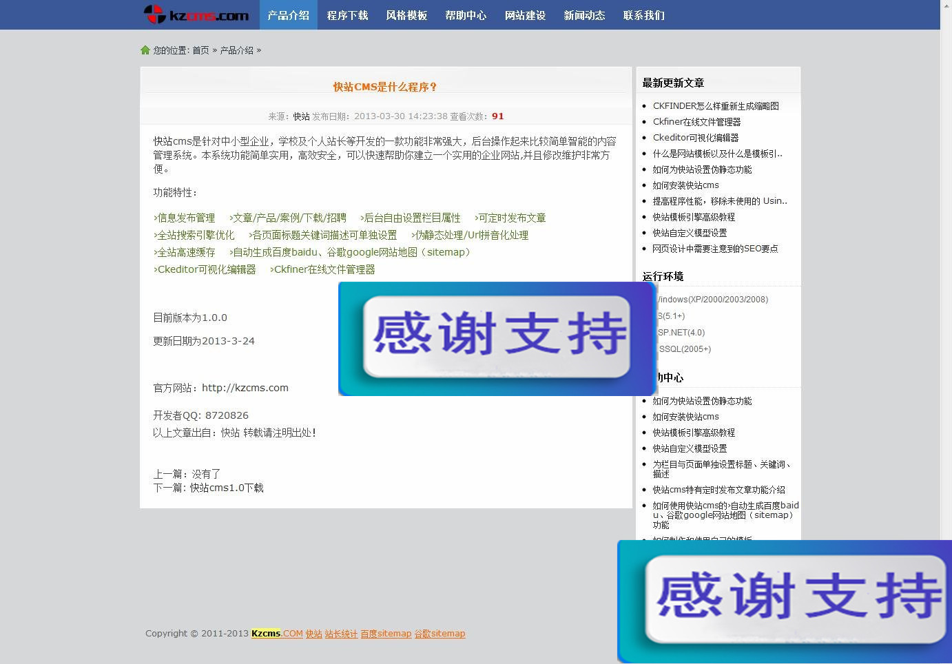Viewport: 952px width, 664px height.
Task: Open 如何为快站设置伪静态功能 under 最新更新文章
Action: click(x=702, y=169)
